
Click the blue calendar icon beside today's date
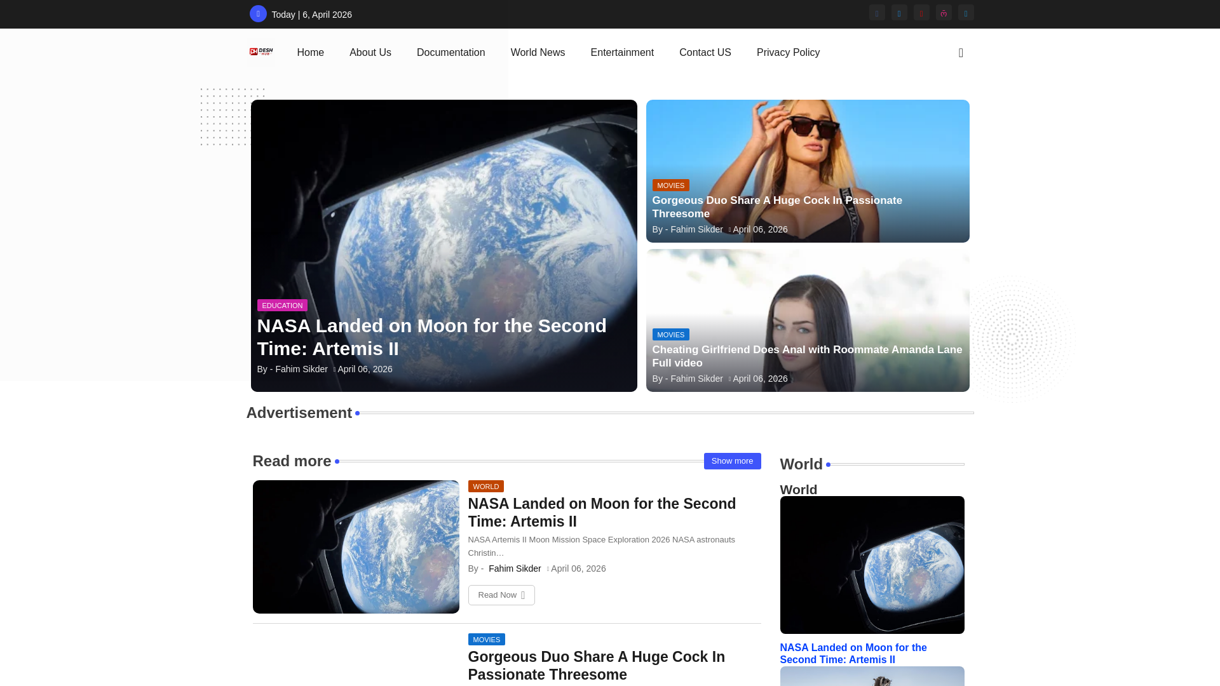click(258, 14)
